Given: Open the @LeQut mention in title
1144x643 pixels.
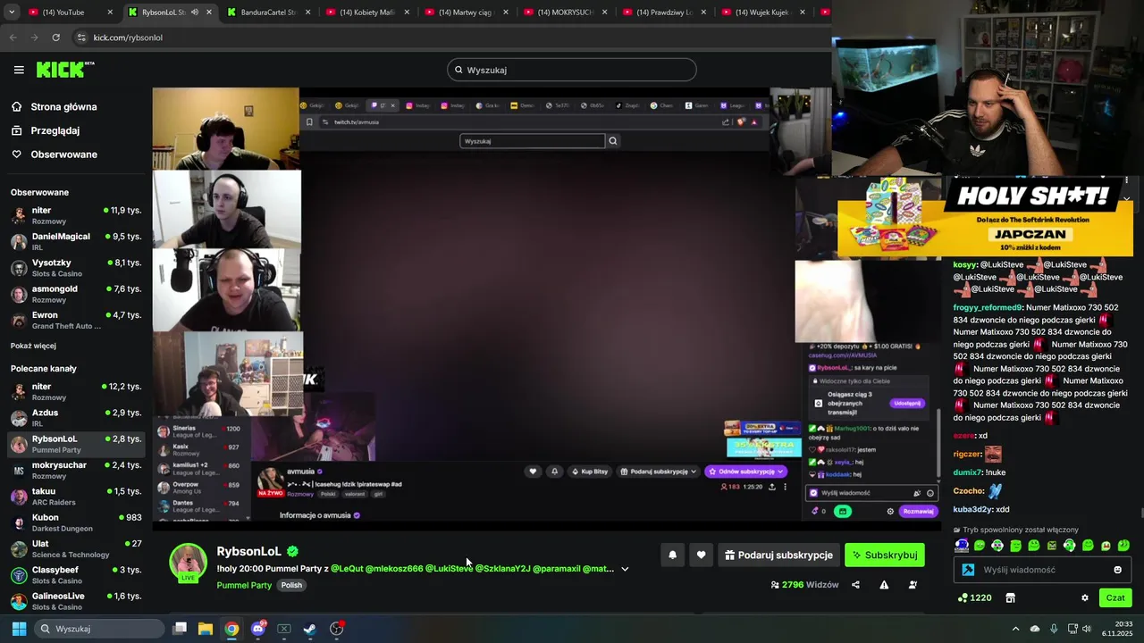Looking at the screenshot, I should pyautogui.click(x=346, y=568).
